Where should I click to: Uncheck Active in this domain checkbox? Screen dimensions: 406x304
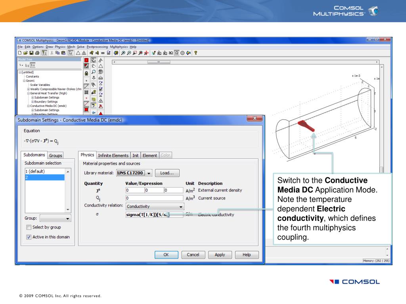pos(29,237)
